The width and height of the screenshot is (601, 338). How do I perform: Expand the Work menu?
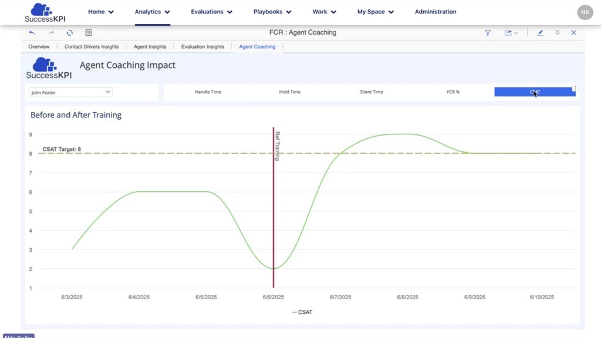[x=324, y=12]
